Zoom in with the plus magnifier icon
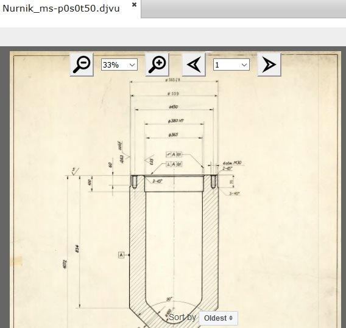 tap(157, 65)
